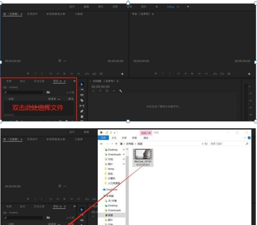Export frame from upper Source monitor
Viewport: 257px width, 225px height.
point(101,74)
